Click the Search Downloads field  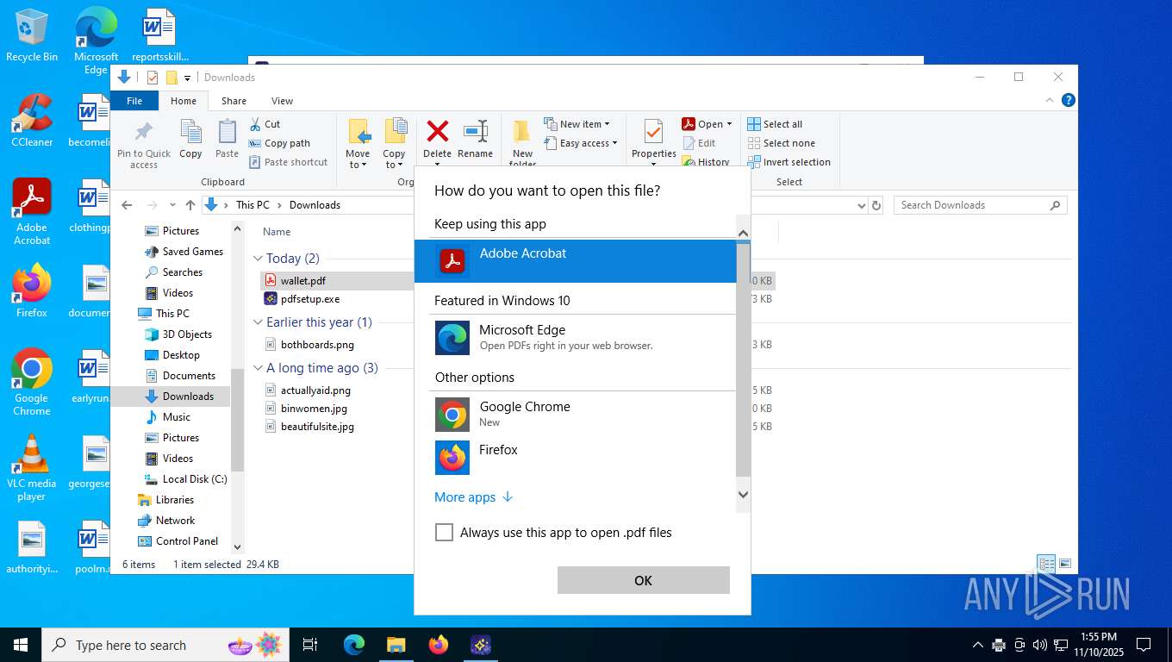point(981,205)
